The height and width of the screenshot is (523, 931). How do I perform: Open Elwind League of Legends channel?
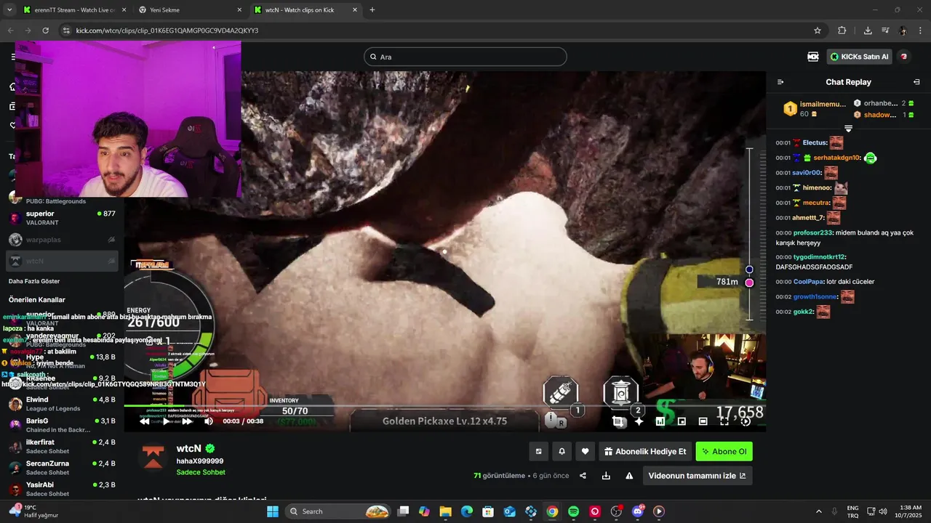62,404
